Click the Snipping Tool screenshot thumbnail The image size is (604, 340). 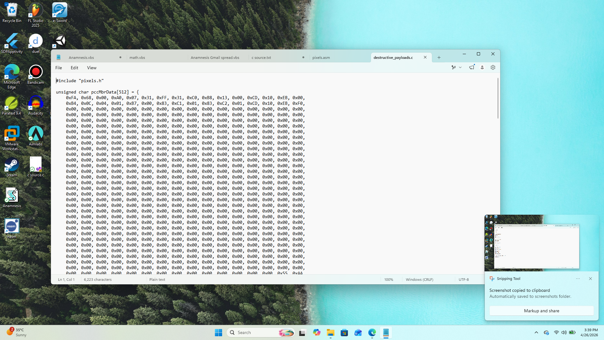[536, 243]
